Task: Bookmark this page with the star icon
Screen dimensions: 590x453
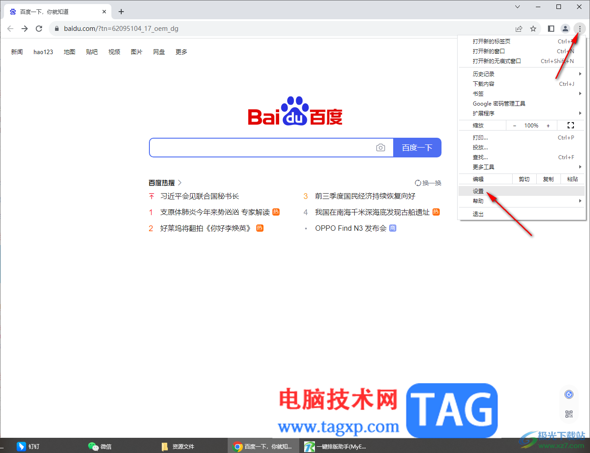Action: [x=533, y=29]
